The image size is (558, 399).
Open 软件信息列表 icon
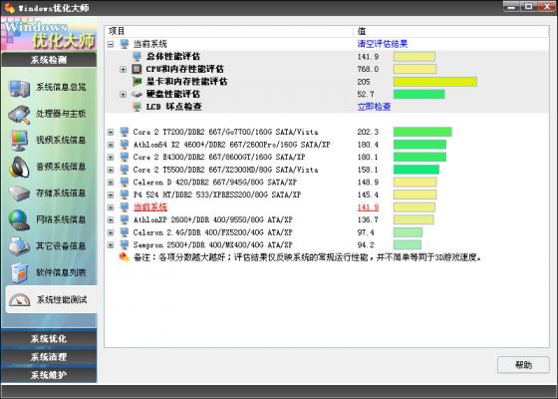click(x=19, y=273)
